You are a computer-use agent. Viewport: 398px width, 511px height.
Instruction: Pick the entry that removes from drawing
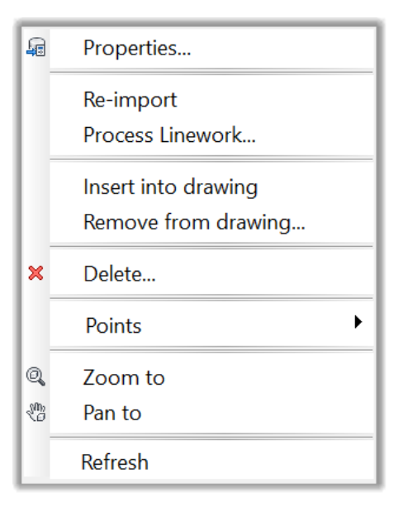click(194, 222)
